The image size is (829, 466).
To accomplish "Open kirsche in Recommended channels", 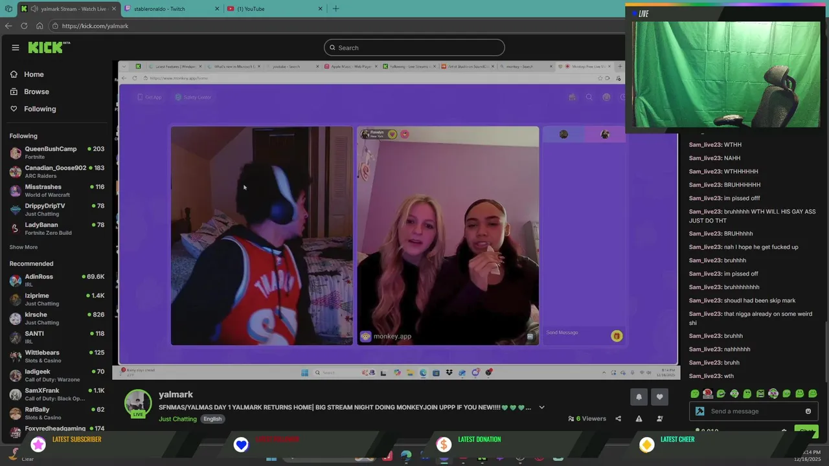I will coord(57,318).
